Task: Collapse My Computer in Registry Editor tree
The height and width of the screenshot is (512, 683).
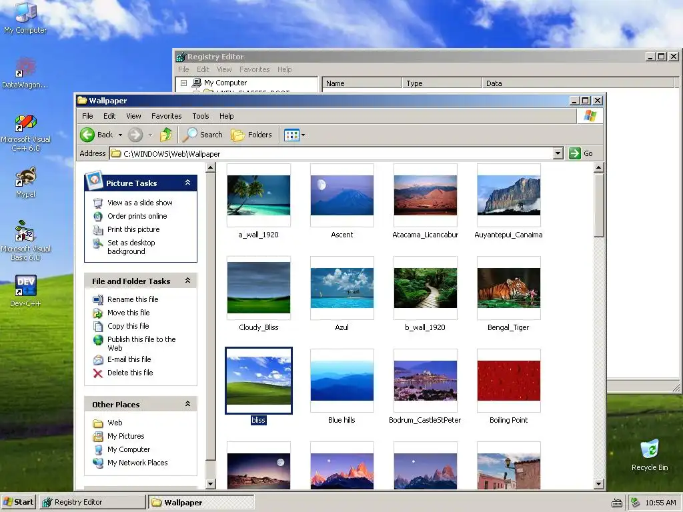Action: 184,83
